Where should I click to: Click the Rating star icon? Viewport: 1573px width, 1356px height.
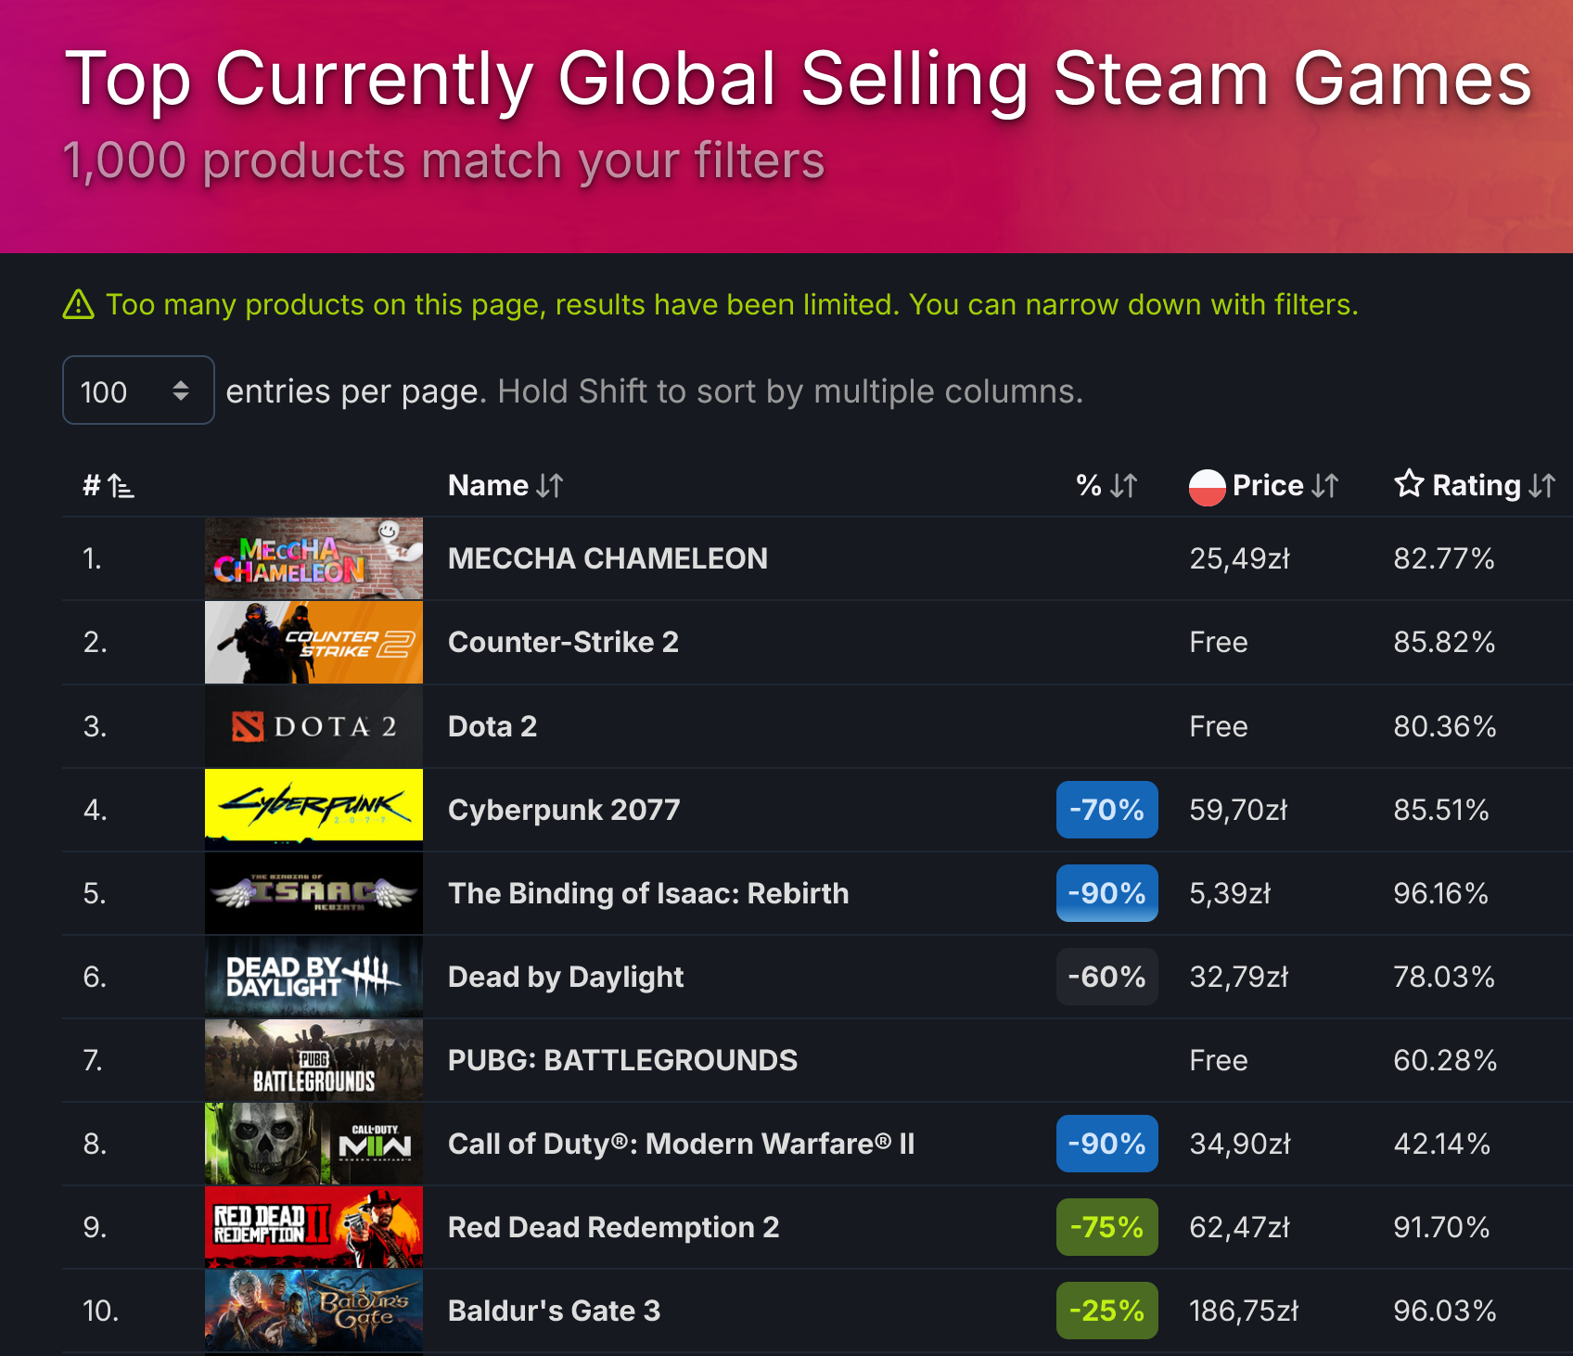coord(1409,483)
